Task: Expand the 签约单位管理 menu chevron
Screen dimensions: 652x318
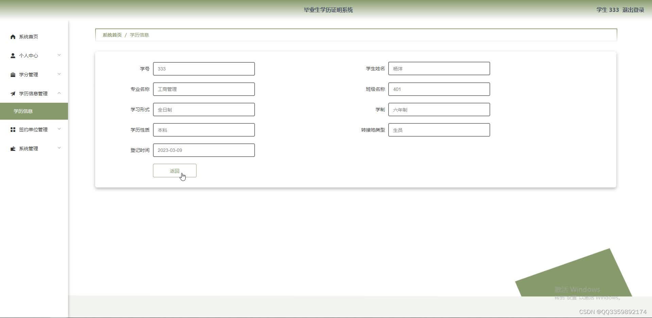Action: click(x=59, y=129)
